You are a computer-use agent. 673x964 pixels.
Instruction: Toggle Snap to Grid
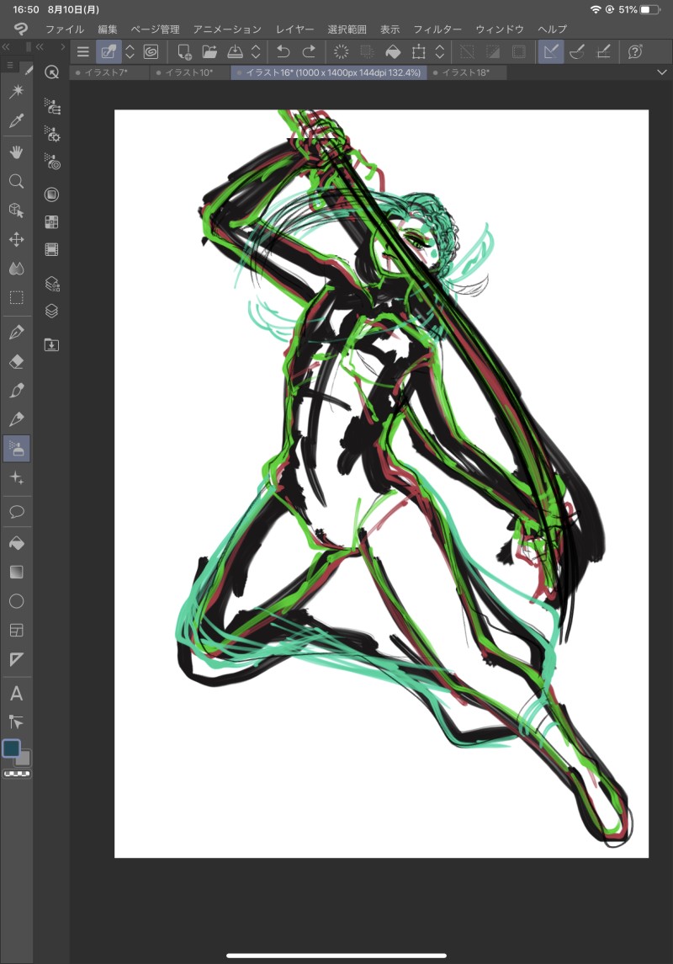point(603,51)
